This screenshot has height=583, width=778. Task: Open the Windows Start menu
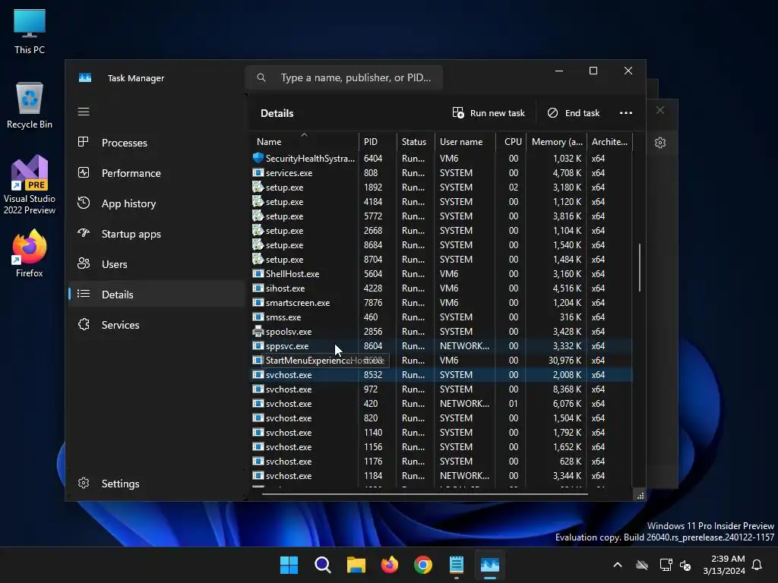289,565
